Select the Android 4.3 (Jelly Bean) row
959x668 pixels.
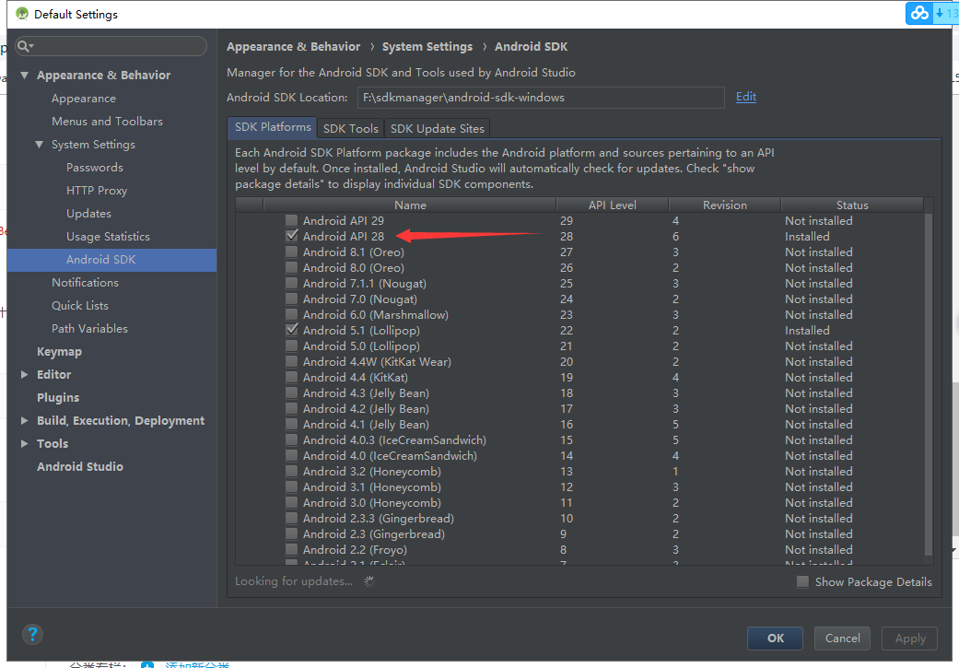pyautogui.click(x=579, y=393)
